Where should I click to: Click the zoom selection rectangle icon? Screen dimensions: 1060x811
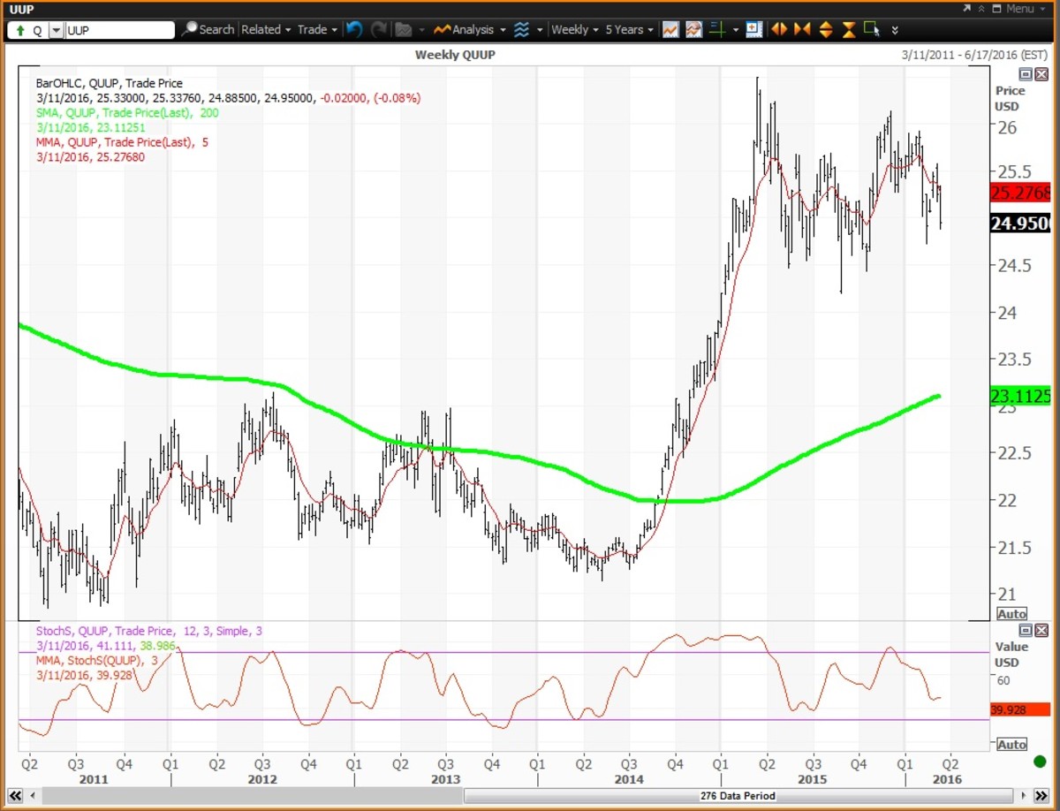[871, 29]
